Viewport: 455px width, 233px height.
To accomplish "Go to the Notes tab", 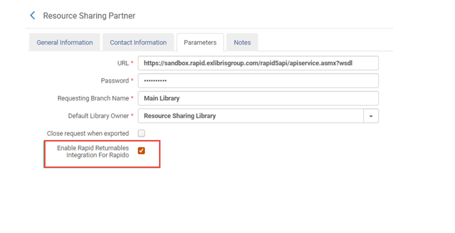I will point(242,42).
